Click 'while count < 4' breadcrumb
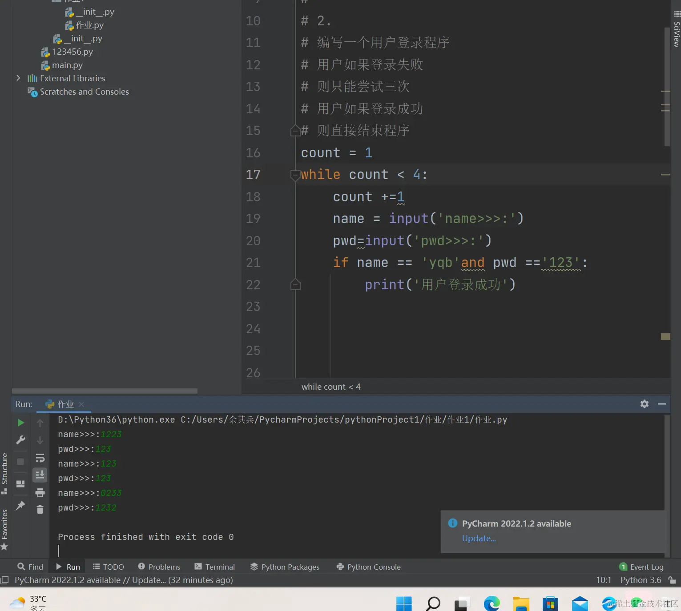Screen dimensions: 681x611 pyautogui.click(x=331, y=387)
